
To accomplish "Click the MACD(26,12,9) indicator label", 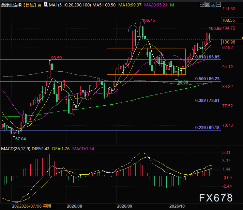I will [16, 149].
